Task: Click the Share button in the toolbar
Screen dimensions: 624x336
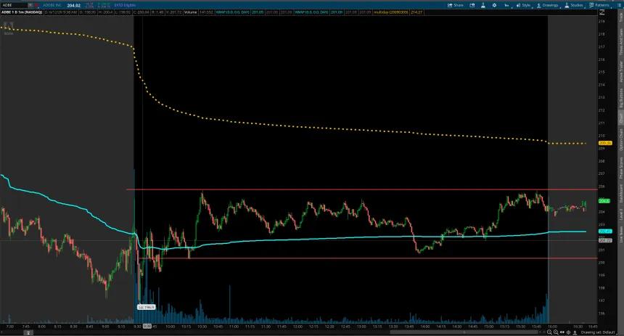Action: tap(455, 5)
